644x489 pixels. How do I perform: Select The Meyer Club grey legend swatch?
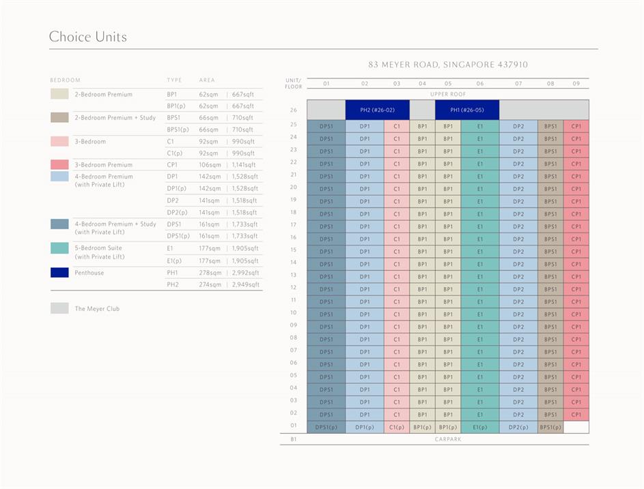(59, 308)
